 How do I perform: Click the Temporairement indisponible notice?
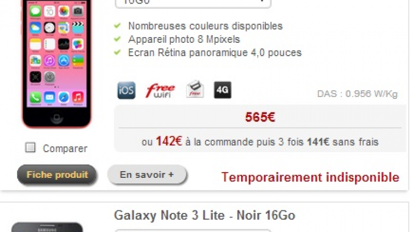(310, 177)
